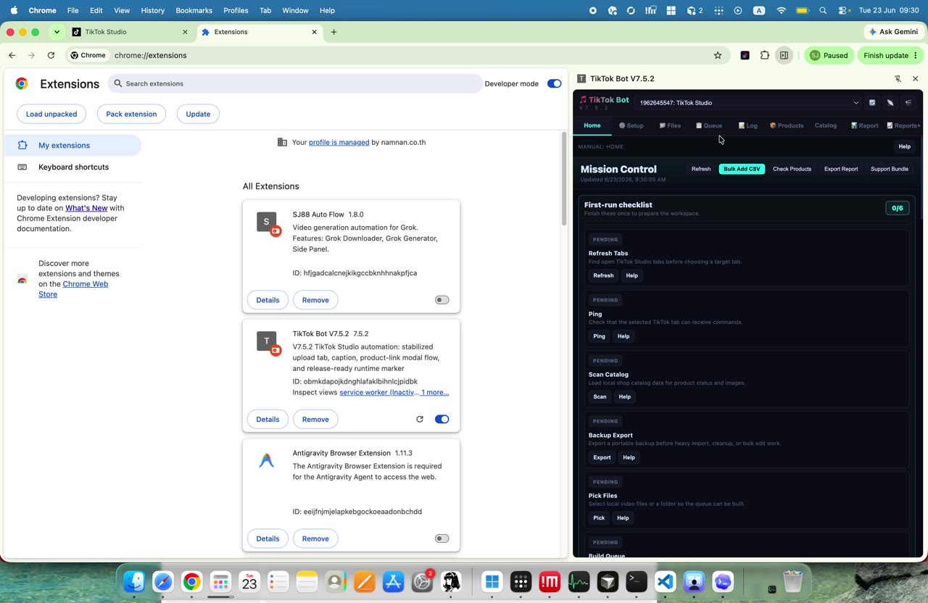Screen dimensions: 928x603
Task: Open Details for TikTok Bot V7.5.2
Action: click(x=268, y=419)
